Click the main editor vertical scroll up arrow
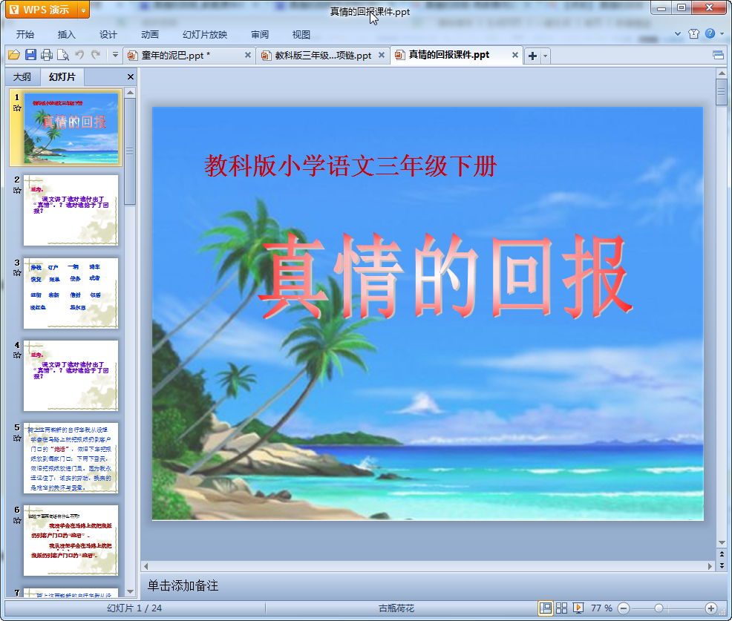 point(722,73)
